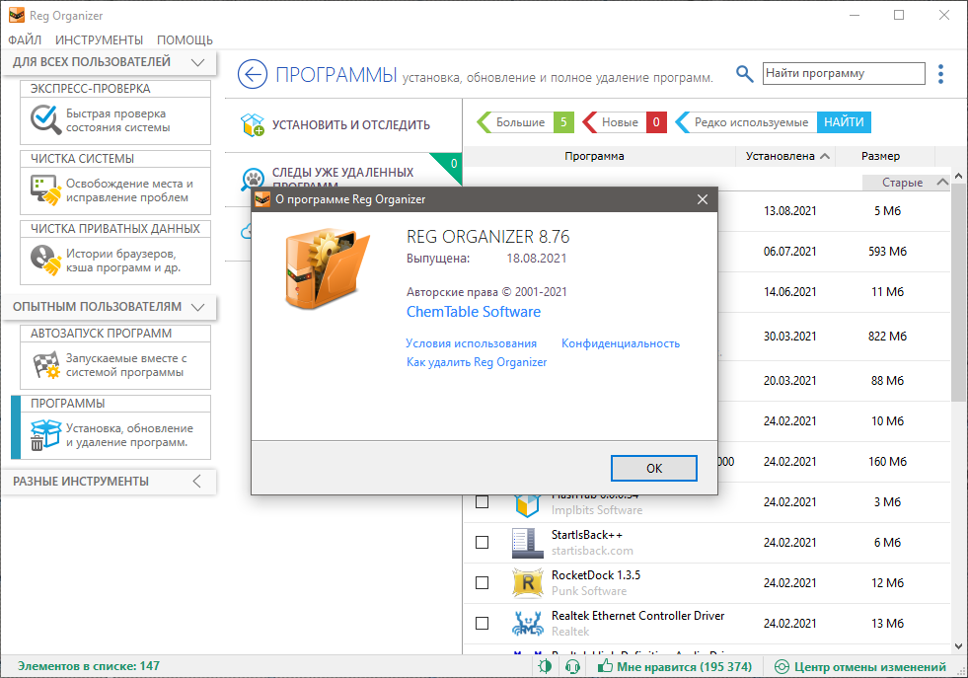Click the 593 Мб size cell
Screen dimensions: 968x678
coord(887,252)
